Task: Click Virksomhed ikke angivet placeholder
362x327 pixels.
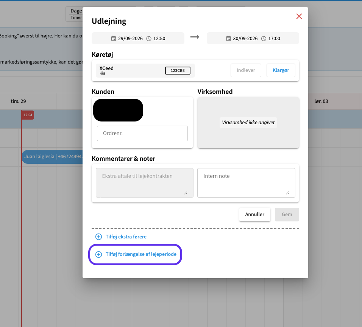Action: (248, 123)
